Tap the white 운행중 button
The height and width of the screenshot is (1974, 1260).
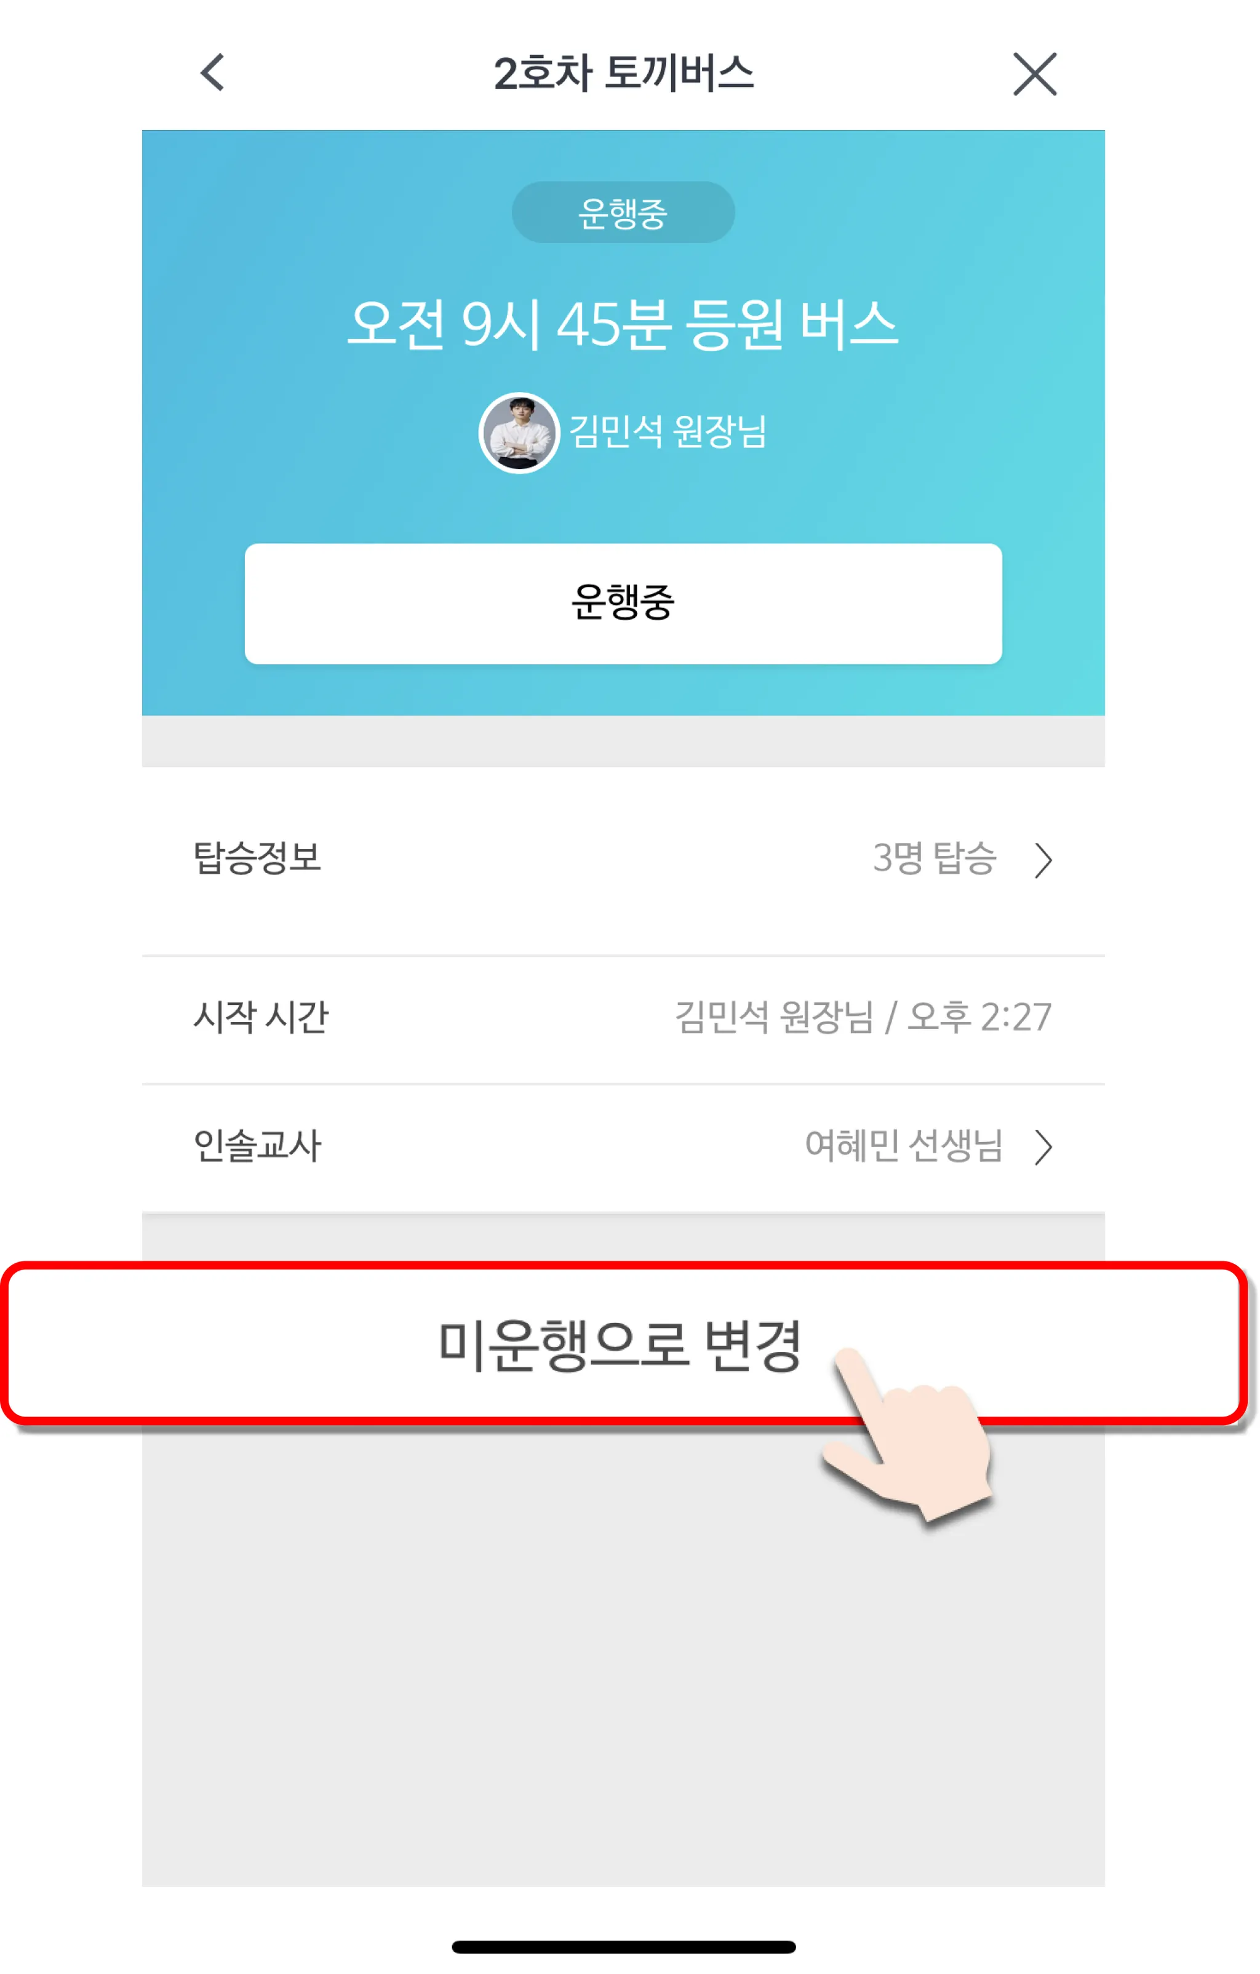tap(623, 604)
